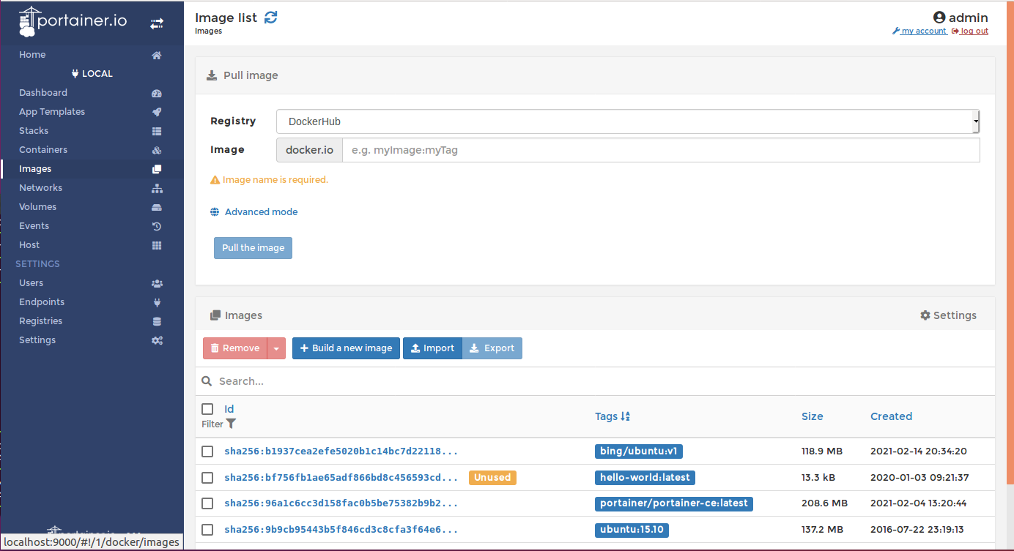Click the search magnifier icon

pos(207,381)
